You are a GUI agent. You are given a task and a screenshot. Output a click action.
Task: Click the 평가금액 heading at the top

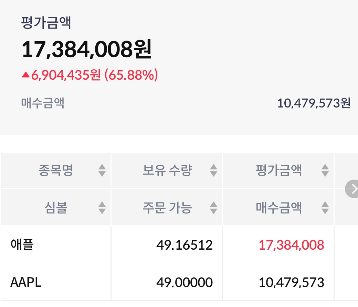click(x=46, y=23)
